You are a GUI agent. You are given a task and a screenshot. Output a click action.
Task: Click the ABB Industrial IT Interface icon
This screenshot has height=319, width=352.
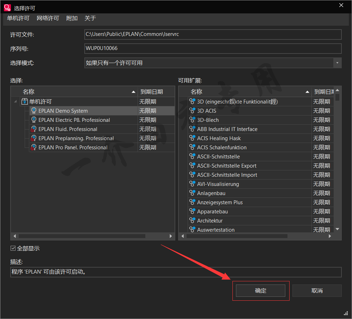click(x=192, y=129)
